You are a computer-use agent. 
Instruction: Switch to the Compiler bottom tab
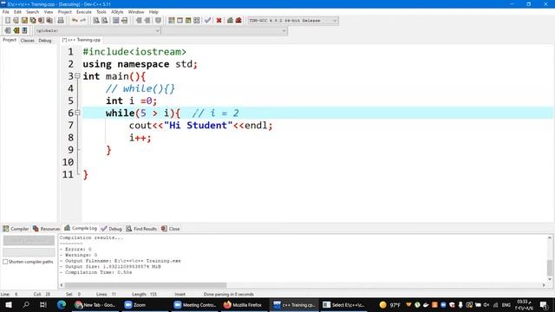point(16,229)
